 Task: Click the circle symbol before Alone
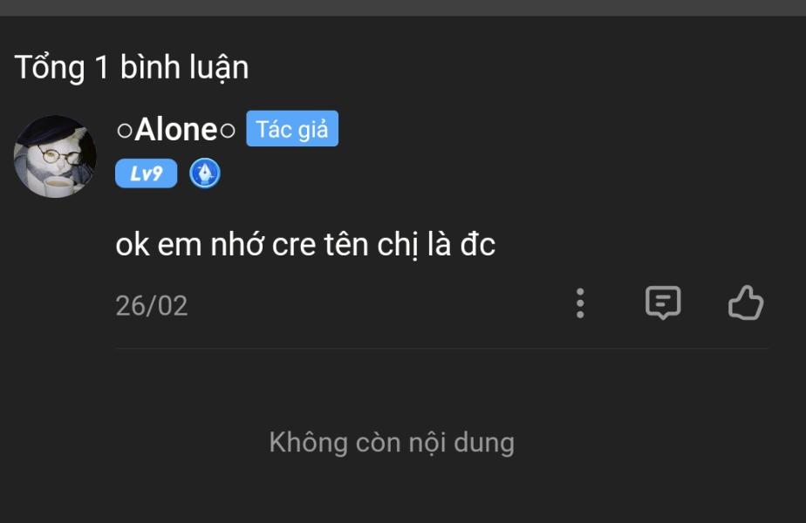[x=125, y=131]
